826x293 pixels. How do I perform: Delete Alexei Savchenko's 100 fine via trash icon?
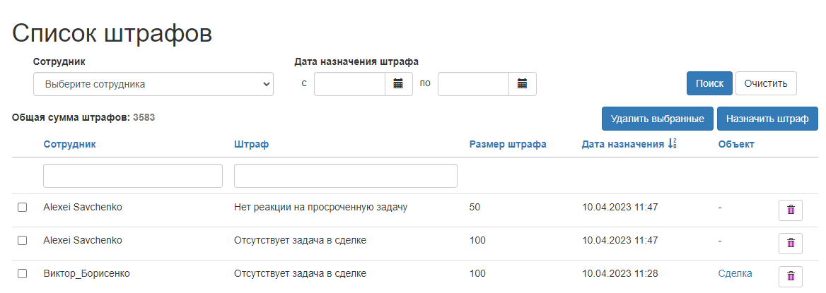(790, 243)
